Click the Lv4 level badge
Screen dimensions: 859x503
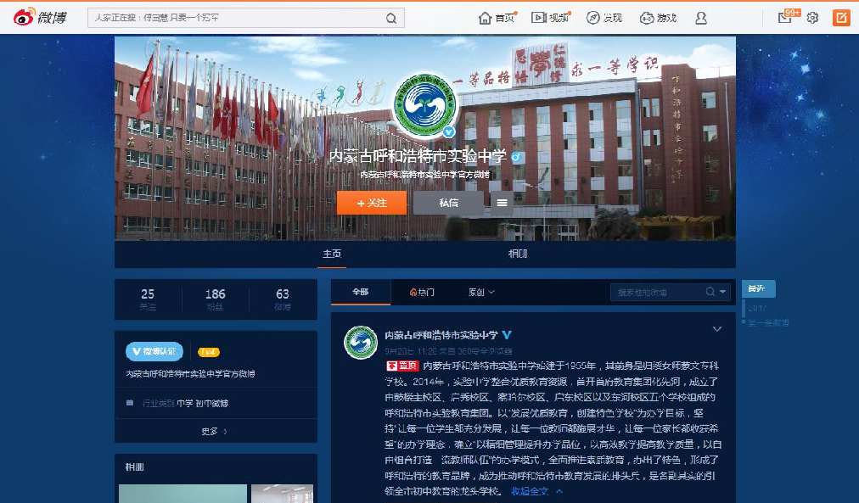click(208, 352)
